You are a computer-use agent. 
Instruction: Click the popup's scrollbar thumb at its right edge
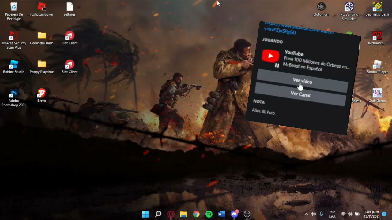360,46
